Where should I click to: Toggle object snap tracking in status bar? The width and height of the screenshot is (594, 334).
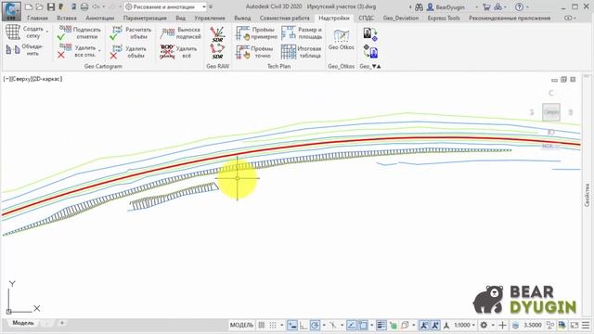tap(352, 325)
